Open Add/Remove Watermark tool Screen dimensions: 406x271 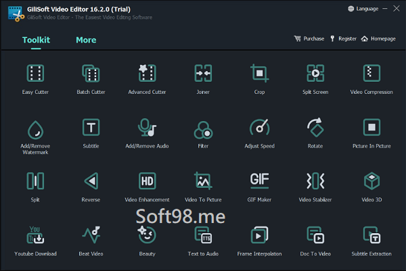[x=35, y=137]
